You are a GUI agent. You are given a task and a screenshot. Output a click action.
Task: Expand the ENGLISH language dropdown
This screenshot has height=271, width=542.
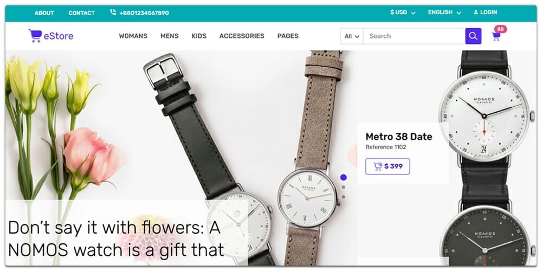[x=444, y=12]
